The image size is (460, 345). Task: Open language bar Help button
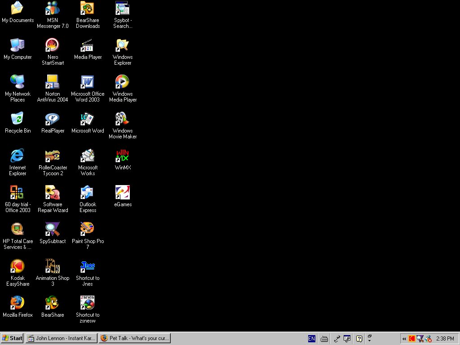(x=359, y=339)
